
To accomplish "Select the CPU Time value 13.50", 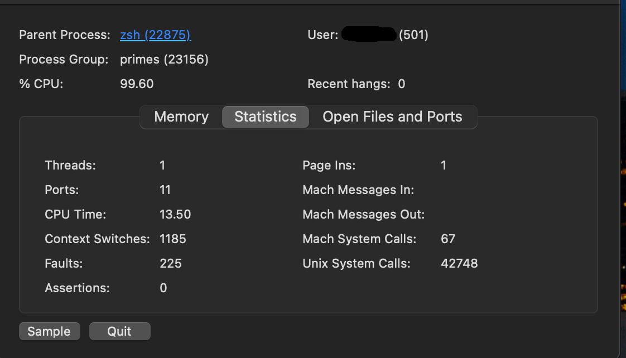I will (x=175, y=215).
